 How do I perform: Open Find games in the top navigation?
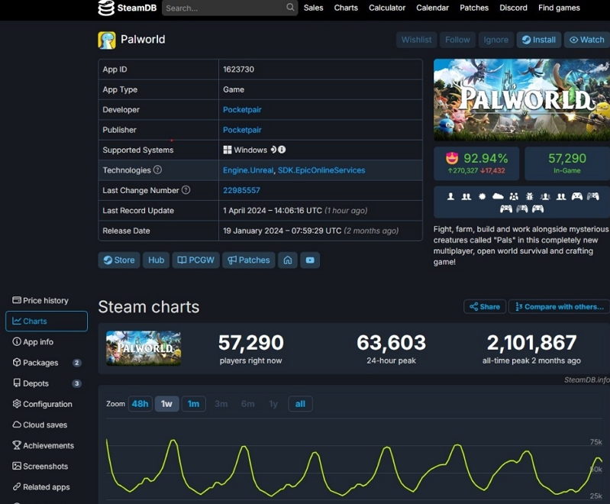click(x=559, y=8)
